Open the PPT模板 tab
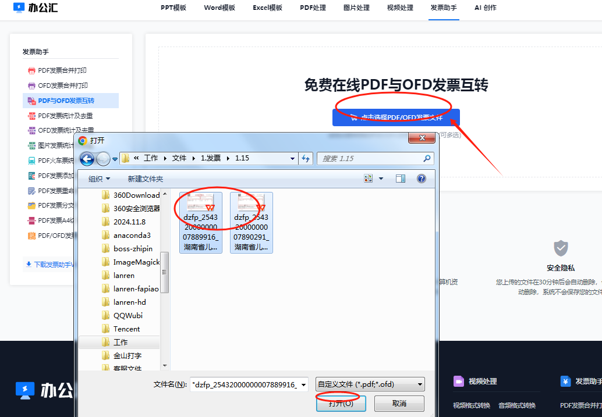 pos(173,8)
